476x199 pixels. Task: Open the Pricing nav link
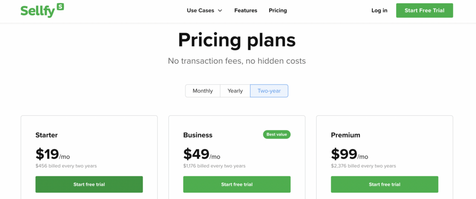pyautogui.click(x=278, y=10)
